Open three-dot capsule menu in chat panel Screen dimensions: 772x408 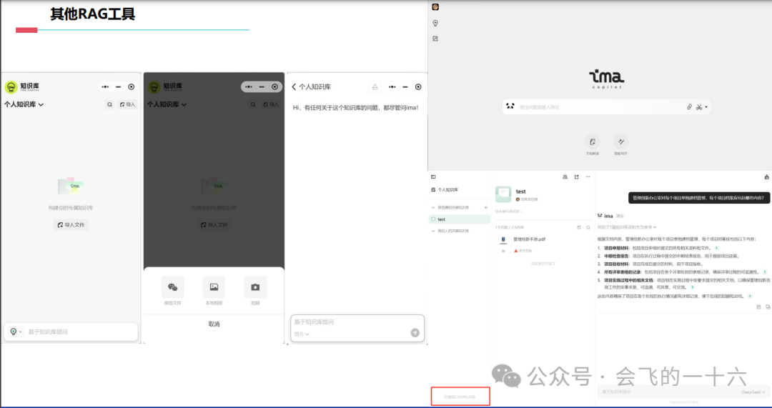(392, 86)
